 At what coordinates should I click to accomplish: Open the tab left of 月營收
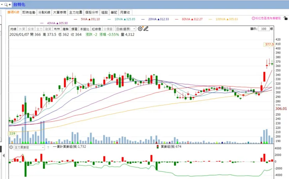[114, 13]
